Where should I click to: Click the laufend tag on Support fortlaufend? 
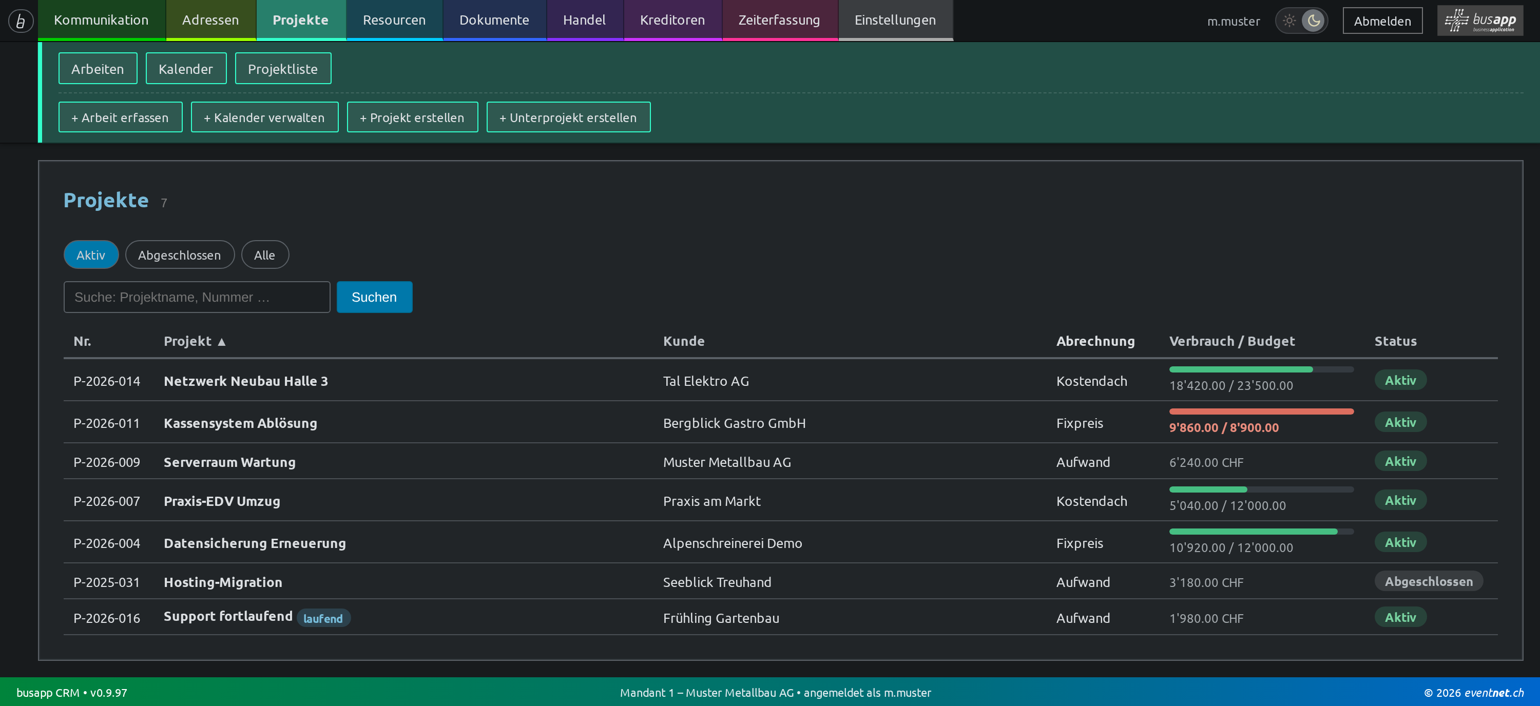(x=323, y=618)
